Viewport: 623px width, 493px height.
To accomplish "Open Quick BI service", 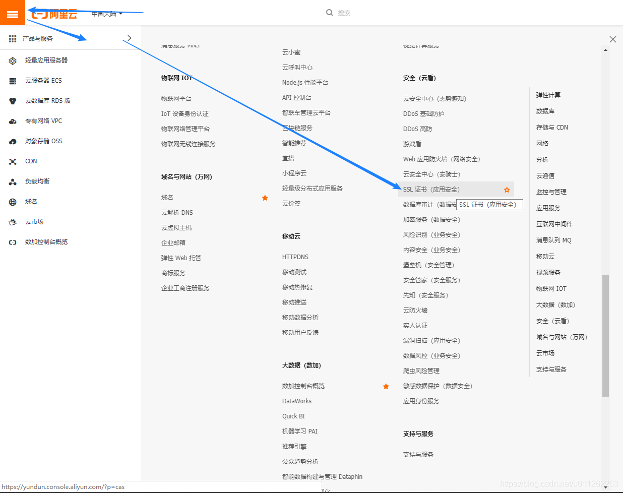I will [x=293, y=416].
